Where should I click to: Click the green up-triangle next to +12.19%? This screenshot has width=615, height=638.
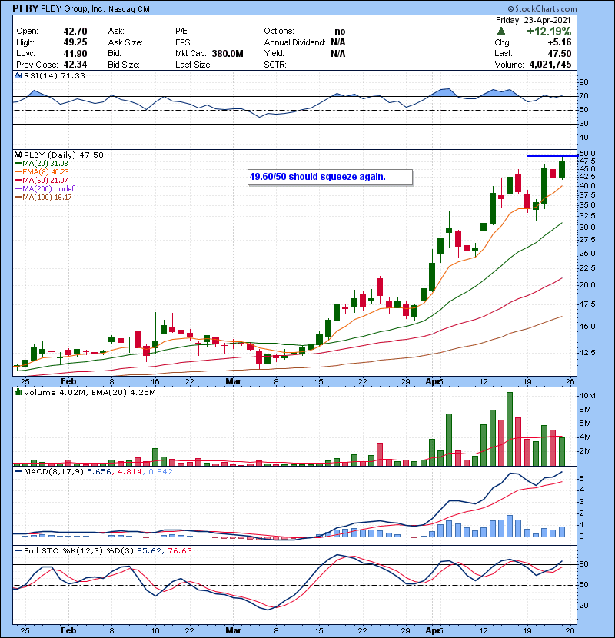tap(501, 32)
